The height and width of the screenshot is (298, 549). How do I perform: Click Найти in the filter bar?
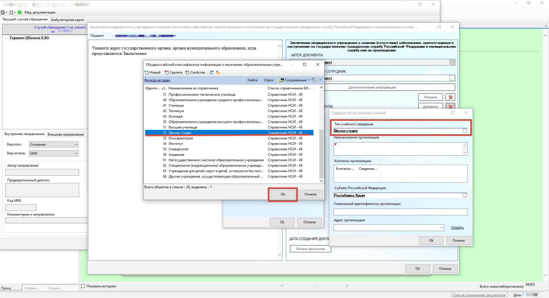point(253,80)
